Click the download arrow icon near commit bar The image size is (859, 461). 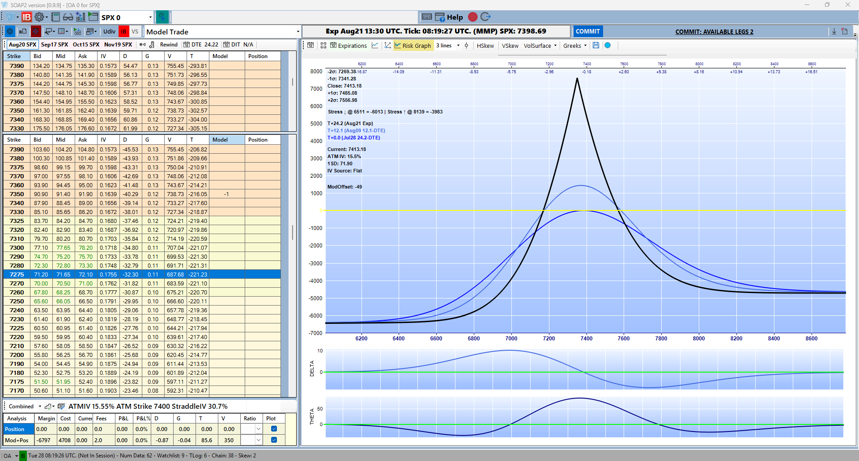(x=834, y=31)
